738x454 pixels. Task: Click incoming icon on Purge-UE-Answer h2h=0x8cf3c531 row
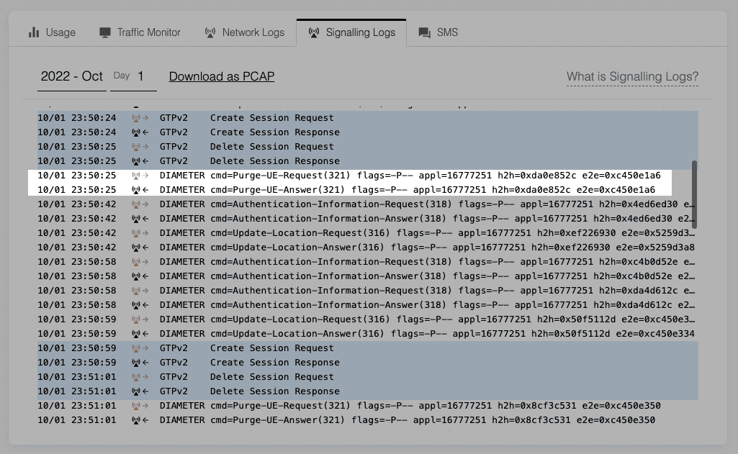tap(140, 420)
